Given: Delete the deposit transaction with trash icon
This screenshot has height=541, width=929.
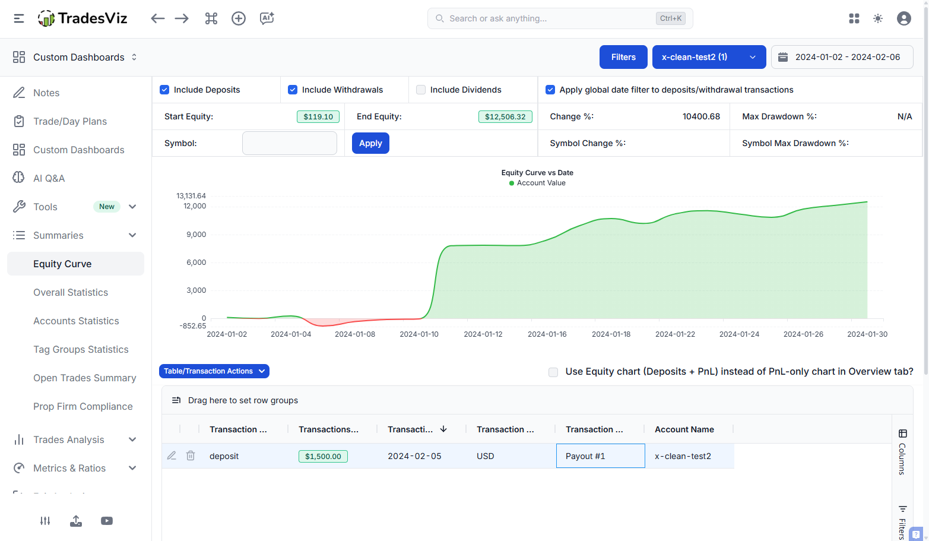Looking at the screenshot, I should [x=191, y=455].
